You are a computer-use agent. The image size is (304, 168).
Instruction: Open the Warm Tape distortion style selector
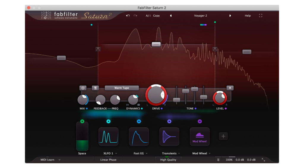pos(121,88)
